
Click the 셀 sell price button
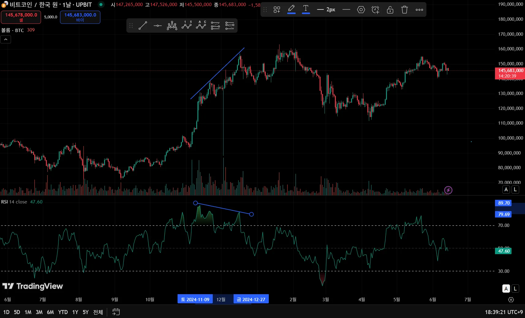coord(21,17)
